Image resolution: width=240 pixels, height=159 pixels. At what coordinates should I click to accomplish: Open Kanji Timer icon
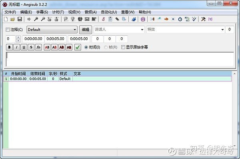click(187, 19)
